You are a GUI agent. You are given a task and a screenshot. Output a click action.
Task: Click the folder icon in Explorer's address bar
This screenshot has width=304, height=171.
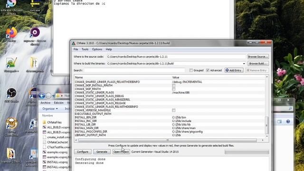pos(58,95)
